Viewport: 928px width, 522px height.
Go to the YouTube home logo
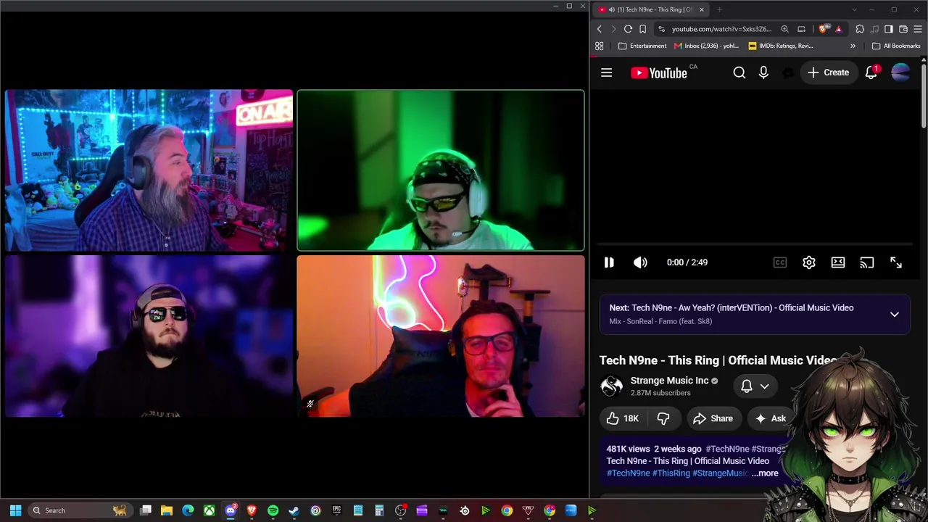[659, 72]
